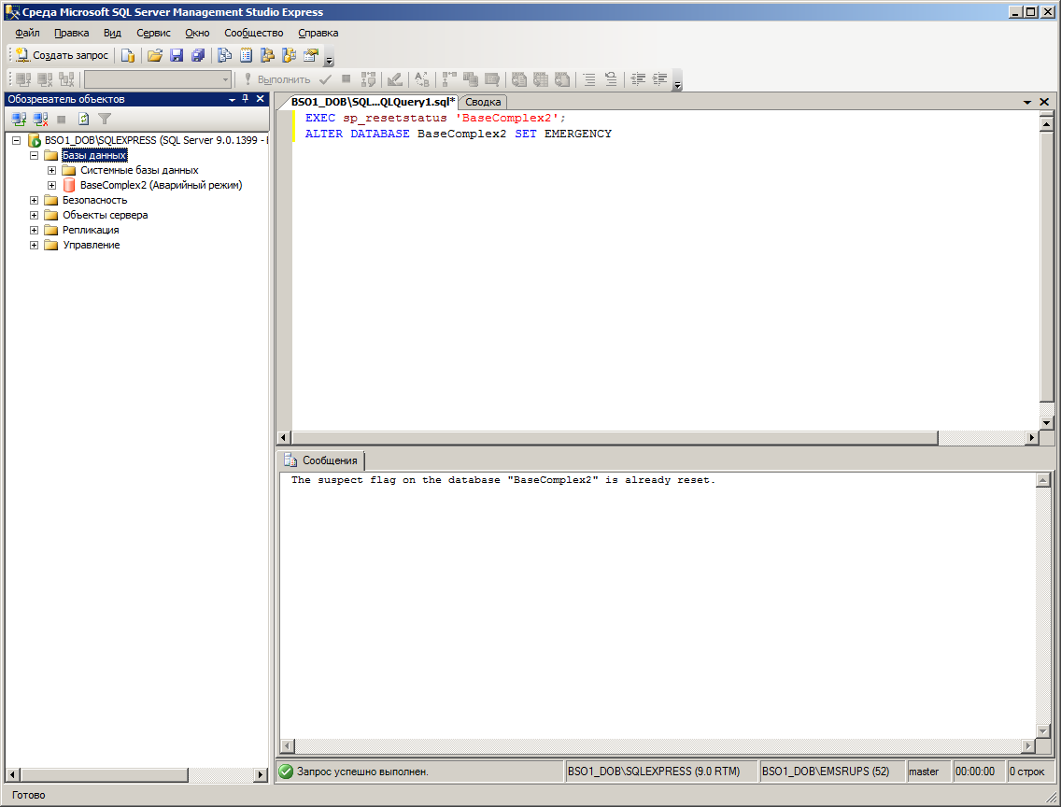
Task: Select Results to File icon
Action: click(562, 79)
